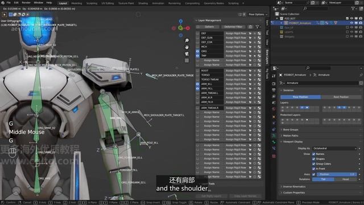Viewport: 364px width, 205px height.
Task: Click the blue Z axis navigation ball
Action: [181, 22]
